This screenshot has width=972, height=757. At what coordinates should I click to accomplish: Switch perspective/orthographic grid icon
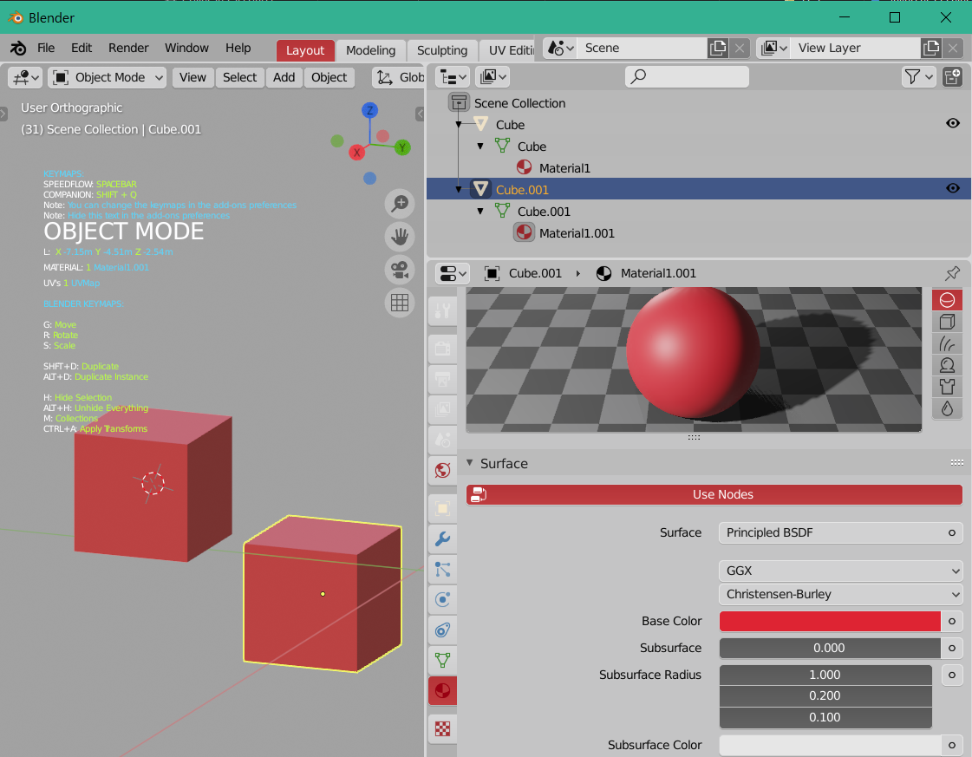click(399, 303)
